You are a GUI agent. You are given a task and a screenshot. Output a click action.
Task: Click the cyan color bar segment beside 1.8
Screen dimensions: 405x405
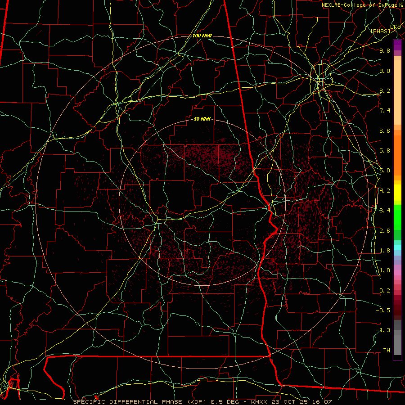pos(397,247)
